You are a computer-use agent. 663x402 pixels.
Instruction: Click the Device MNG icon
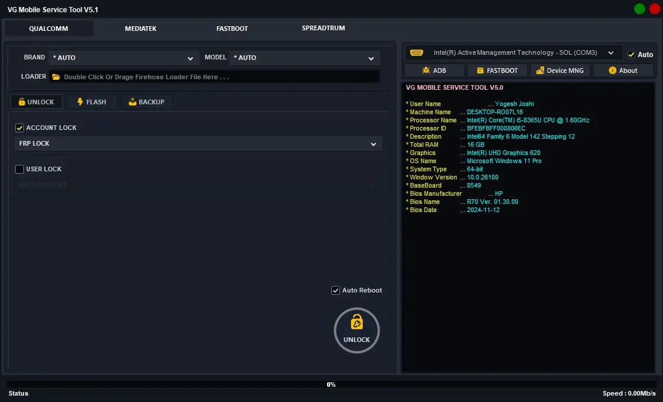pos(540,70)
